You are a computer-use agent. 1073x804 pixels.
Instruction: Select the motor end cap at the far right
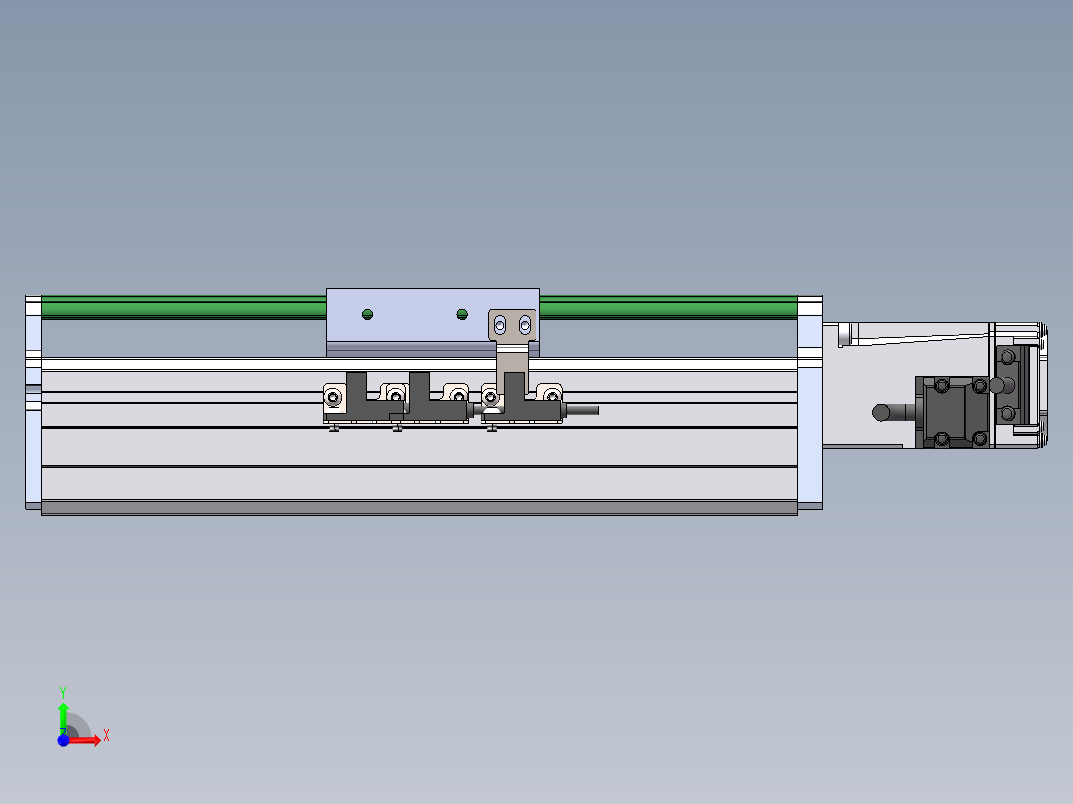click(1042, 385)
